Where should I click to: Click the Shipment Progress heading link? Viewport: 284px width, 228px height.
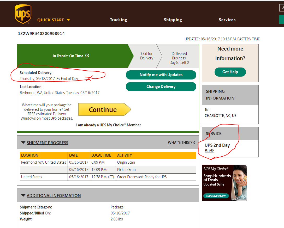(48, 143)
